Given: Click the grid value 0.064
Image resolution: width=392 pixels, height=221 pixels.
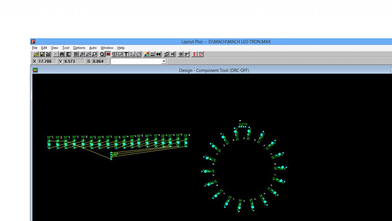Looking at the screenshot, I should (98, 61).
